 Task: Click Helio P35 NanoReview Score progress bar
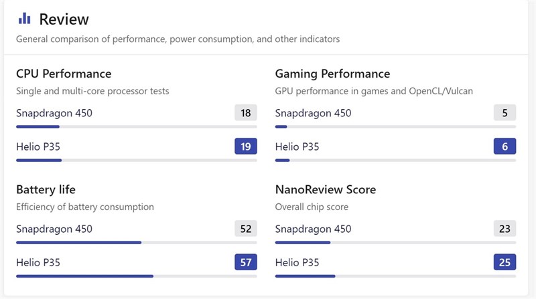click(x=395, y=276)
